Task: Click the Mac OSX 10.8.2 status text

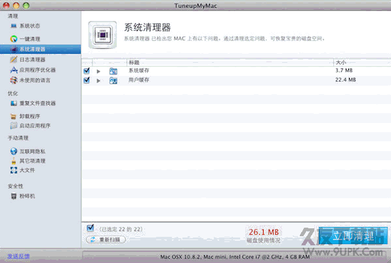Action: 235,257
